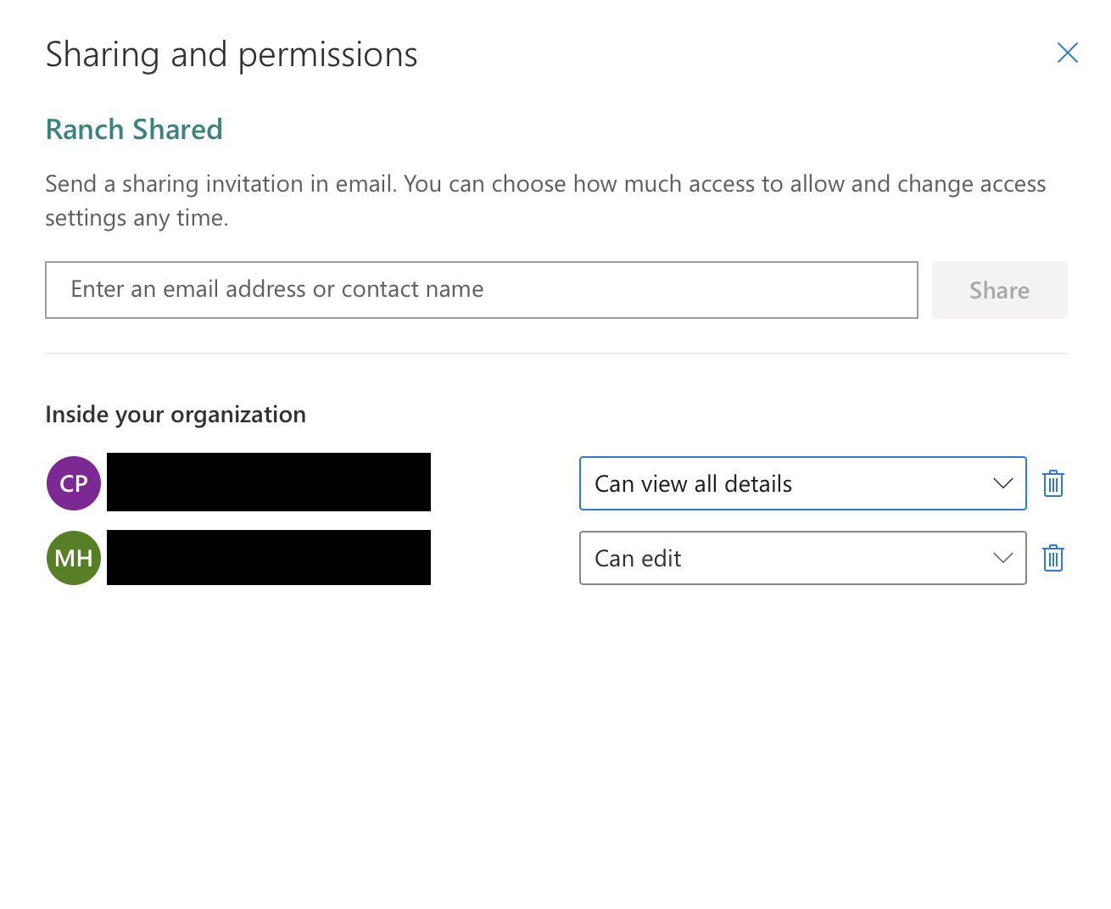
Task: Select the redacted name beside the CP avatar
Action: click(268, 482)
